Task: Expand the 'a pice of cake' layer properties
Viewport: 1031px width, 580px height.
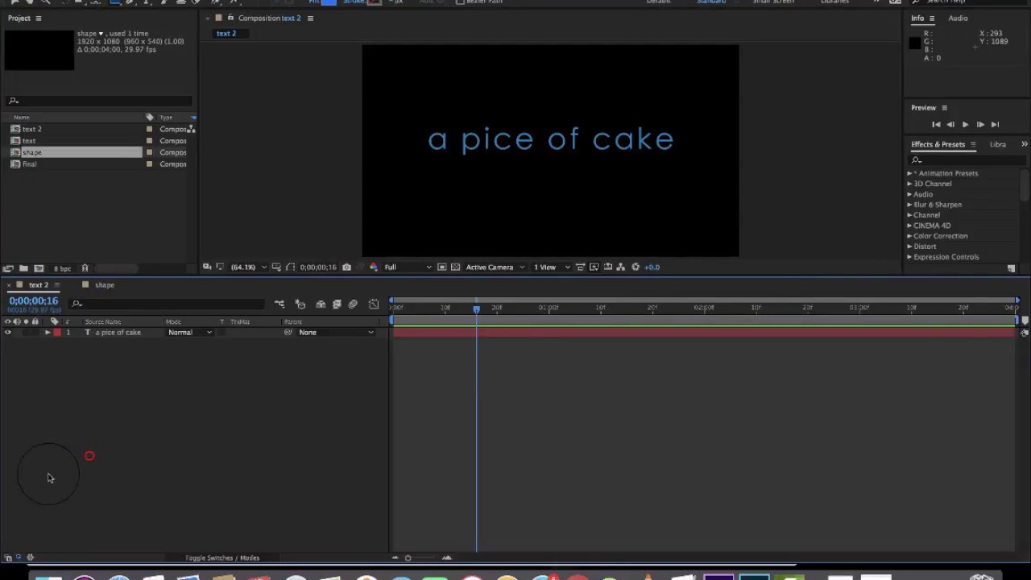Action: coord(48,332)
